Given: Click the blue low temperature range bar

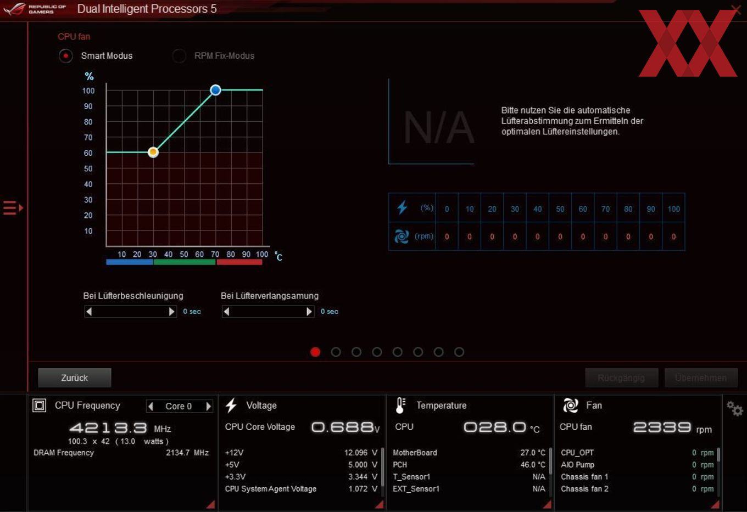Looking at the screenshot, I should (130, 262).
